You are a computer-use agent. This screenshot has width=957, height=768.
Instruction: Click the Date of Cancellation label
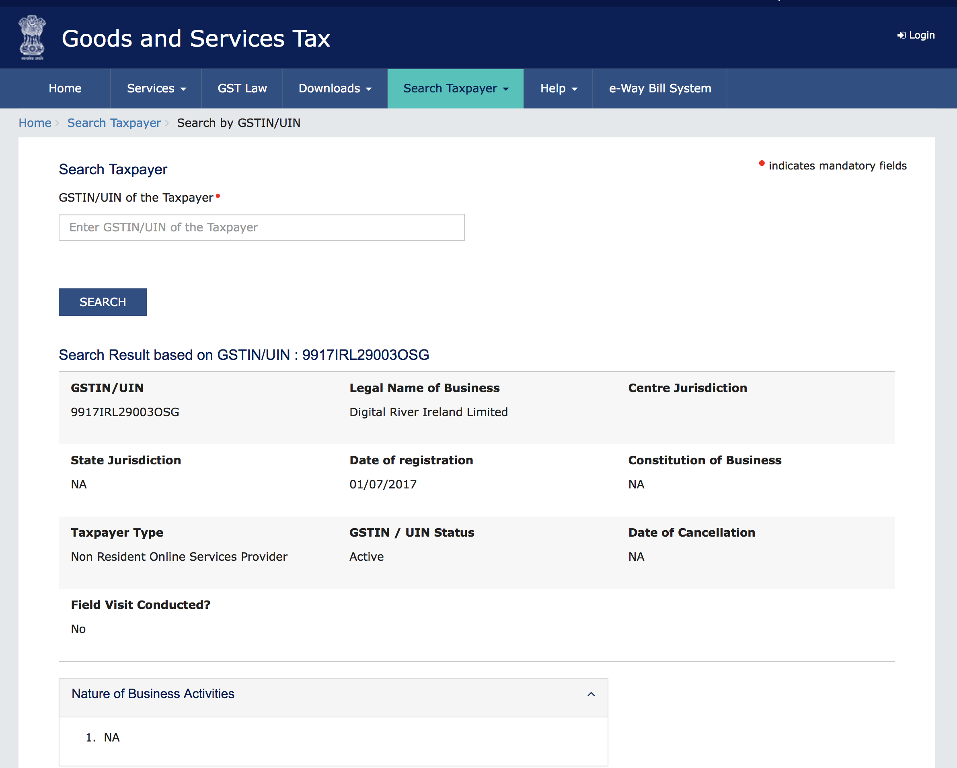click(x=692, y=533)
